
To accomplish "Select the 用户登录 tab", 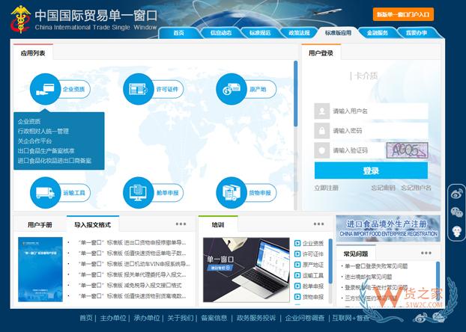I will click(x=321, y=53).
